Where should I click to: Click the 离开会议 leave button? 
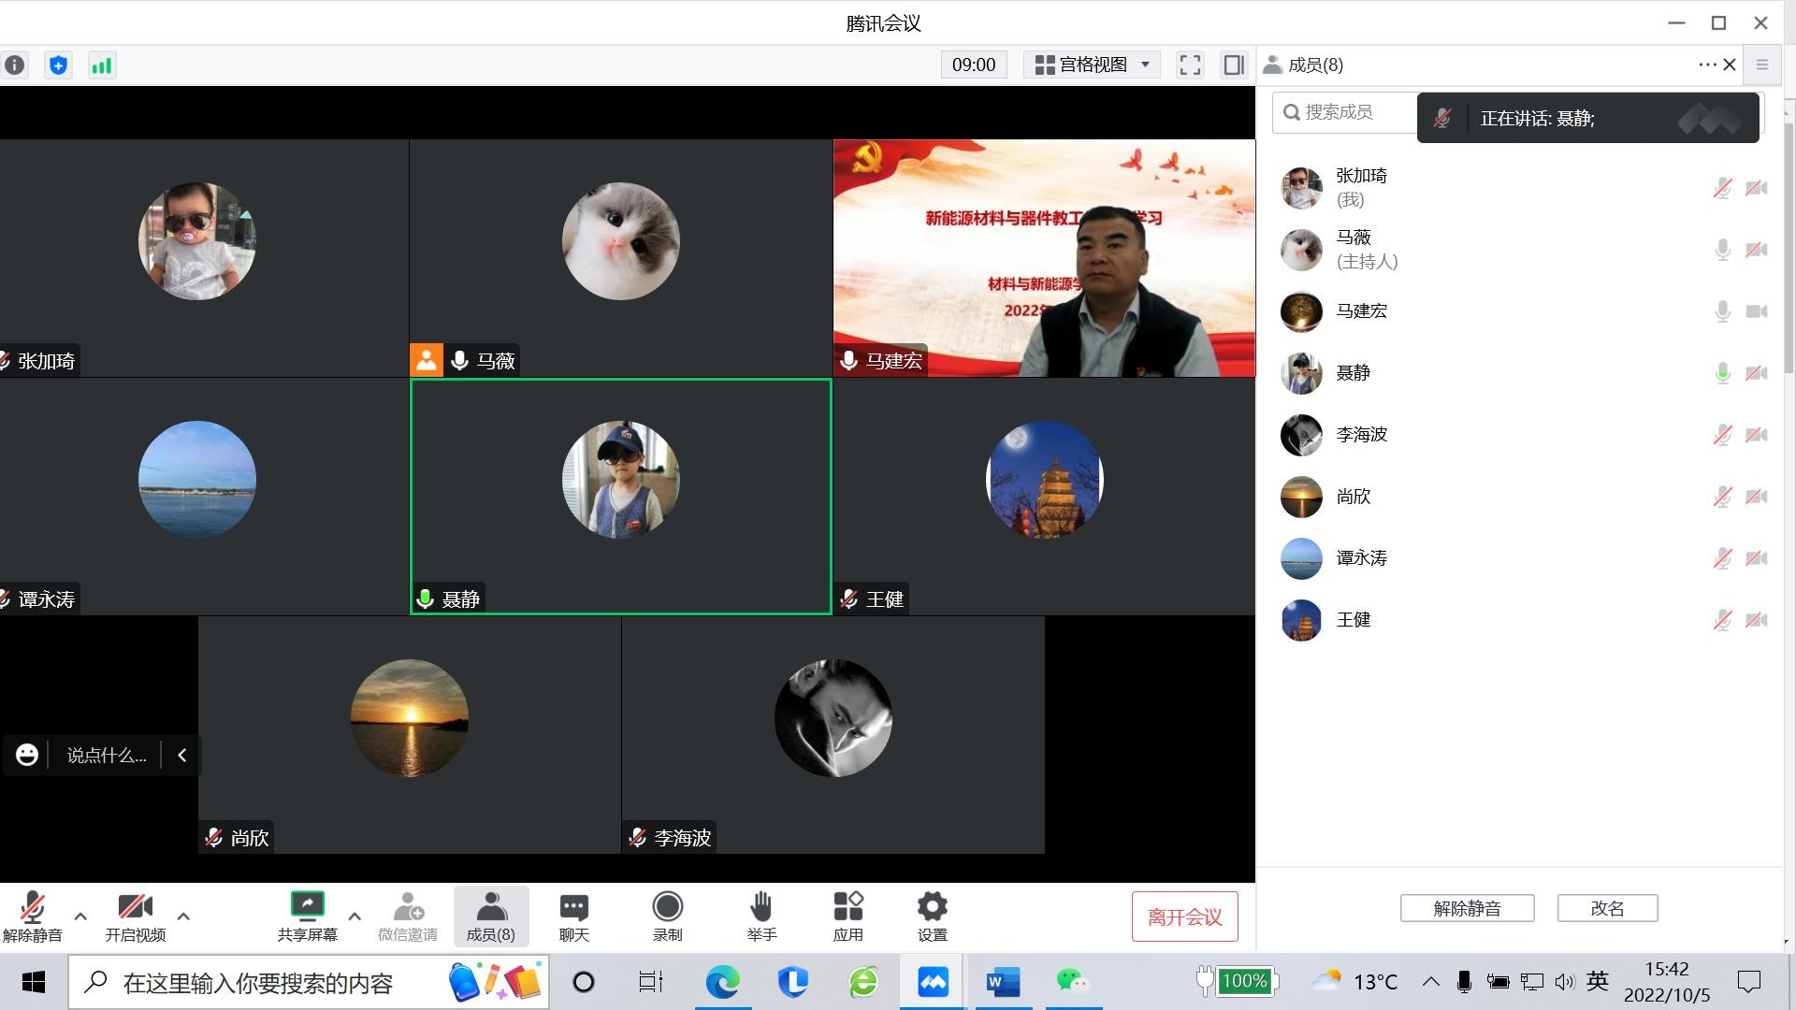click(1184, 916)
